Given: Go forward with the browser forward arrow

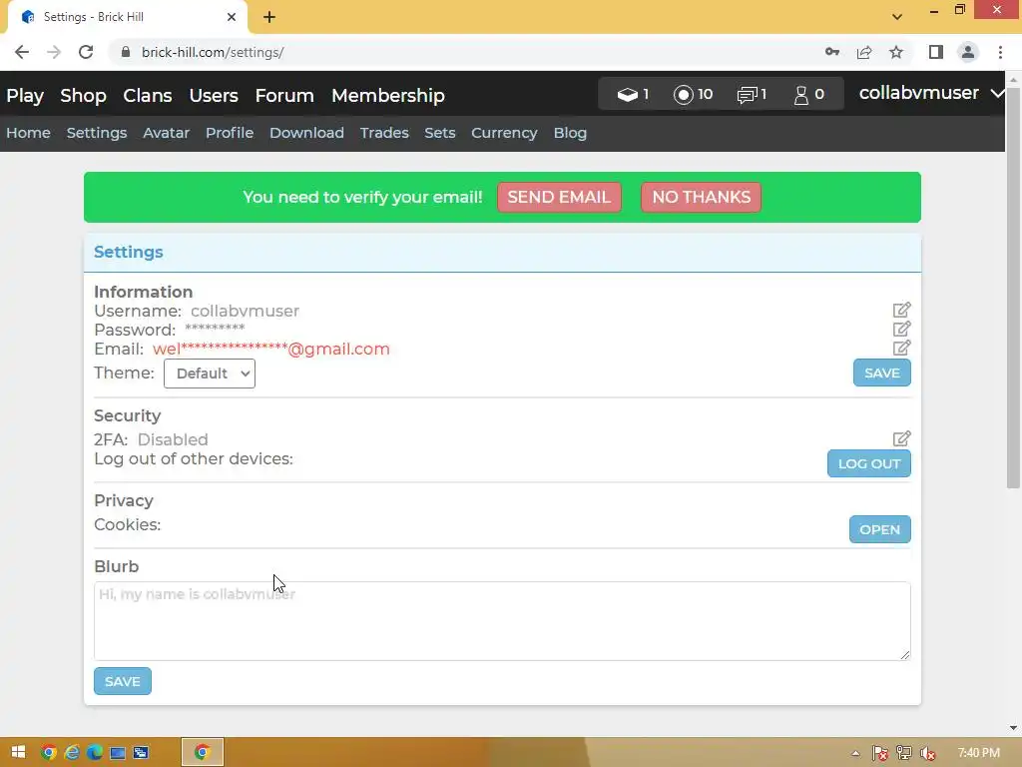Looking at the screenshot, I should tap(54, 52).
